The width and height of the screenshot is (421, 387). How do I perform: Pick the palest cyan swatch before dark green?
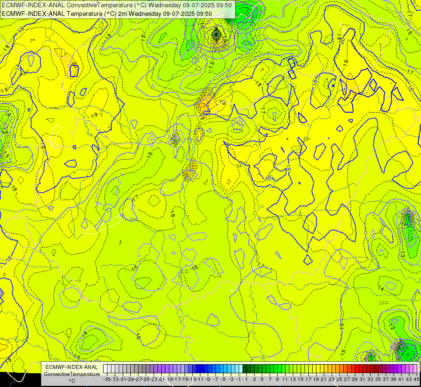pos(241,369)
